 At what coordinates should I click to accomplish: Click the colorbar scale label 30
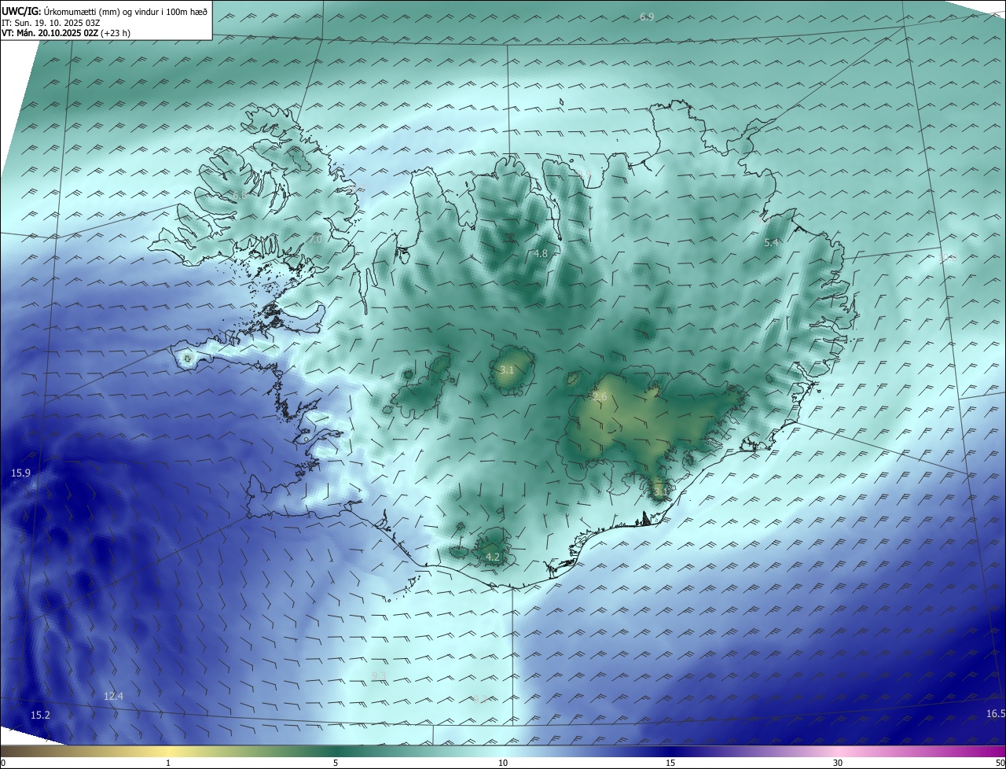click(x=838, y=763)
